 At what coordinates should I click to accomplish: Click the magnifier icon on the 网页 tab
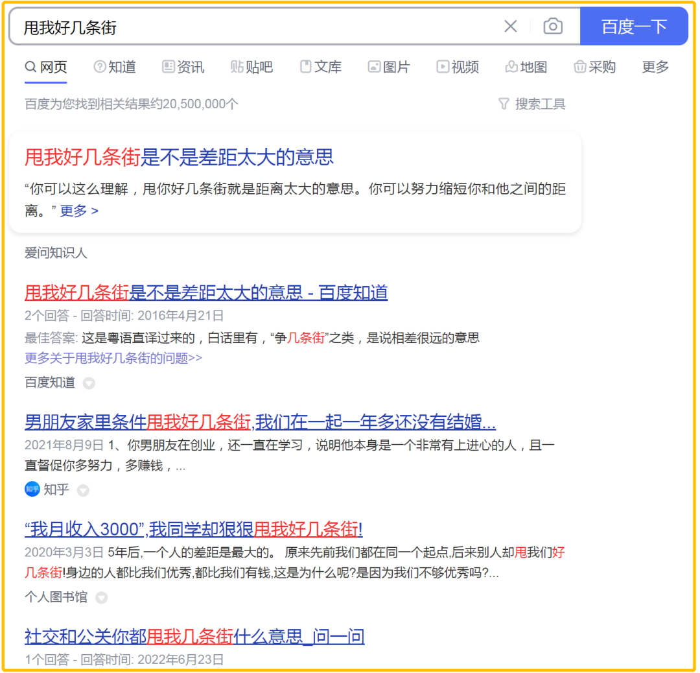tap(30, 67)
